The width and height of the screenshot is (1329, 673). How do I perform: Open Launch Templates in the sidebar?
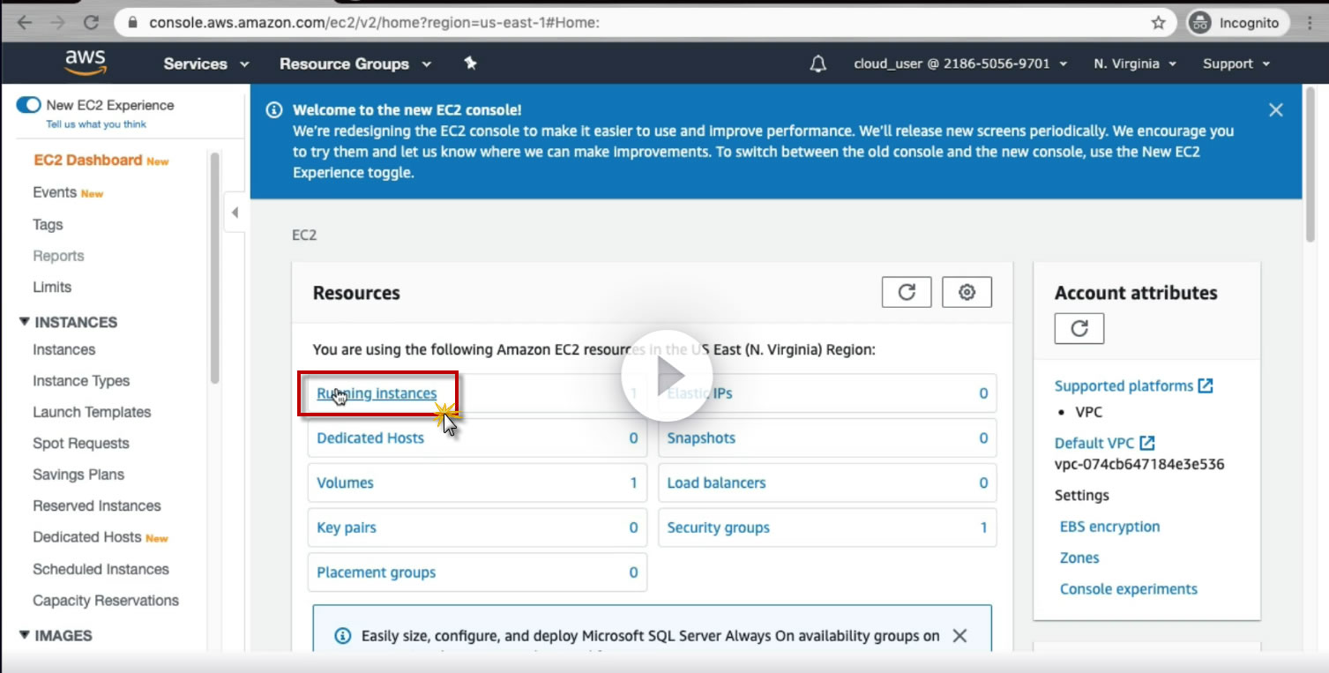(92, 412)
